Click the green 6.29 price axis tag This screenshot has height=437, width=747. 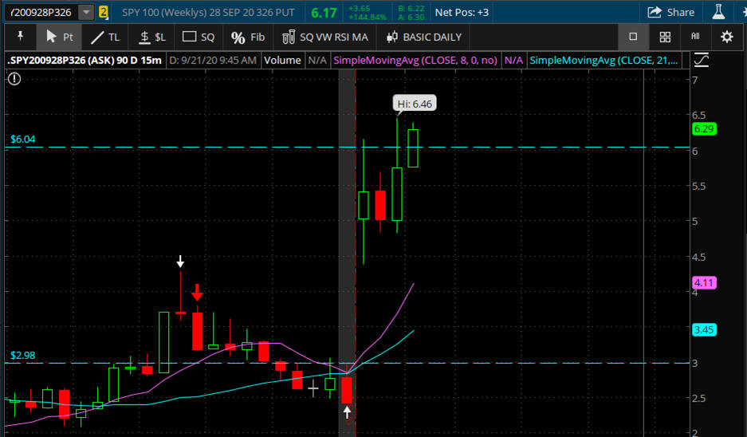(704, 129)
